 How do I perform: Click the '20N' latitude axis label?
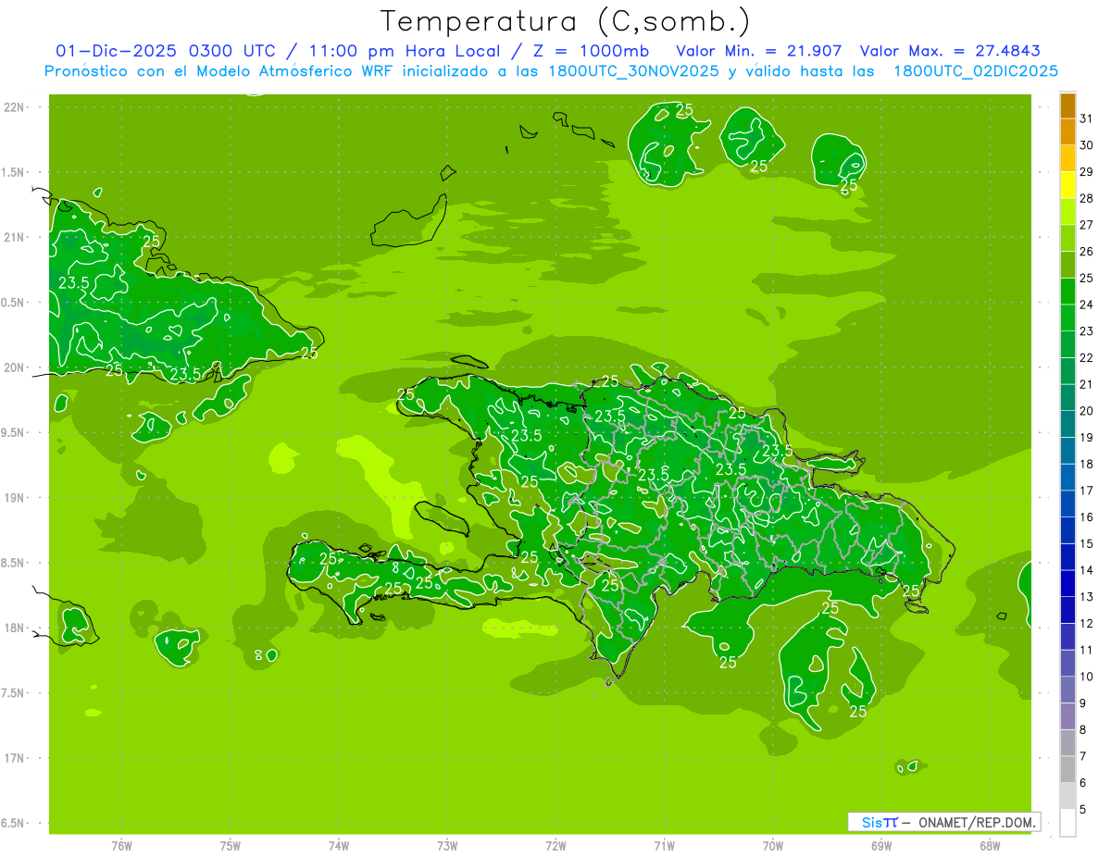point(14,367)
